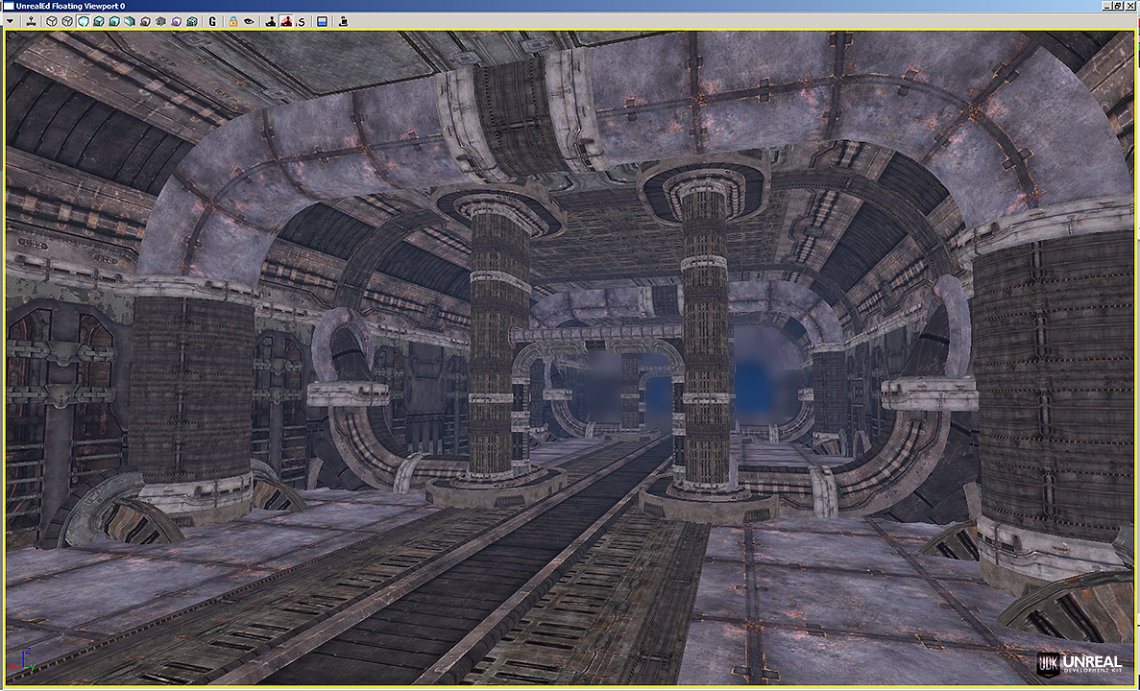
Task: Switch to the Detail Lighting view cube
Action: [114, 22]
